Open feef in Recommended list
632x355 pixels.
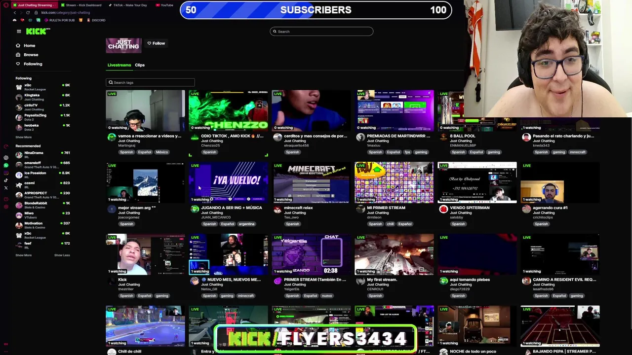point(42,245)
